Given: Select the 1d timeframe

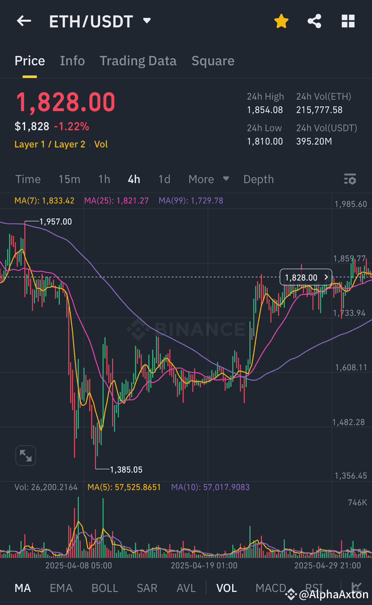Looking at the screenshot, I should pos(164,179).
